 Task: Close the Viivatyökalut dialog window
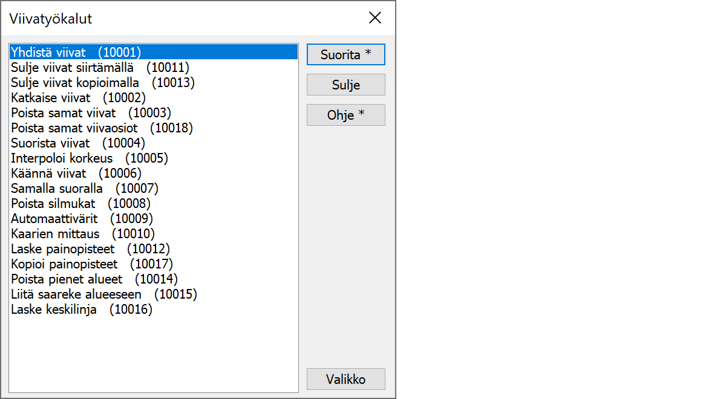tap(375, 18)
